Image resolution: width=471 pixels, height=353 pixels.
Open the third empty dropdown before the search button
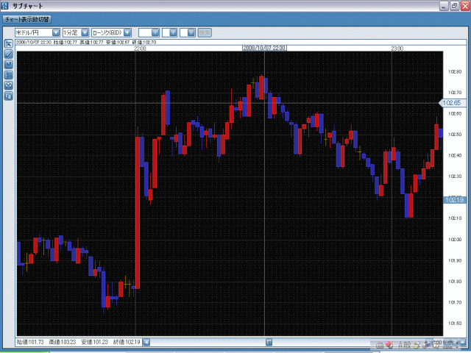click(191, 32)
